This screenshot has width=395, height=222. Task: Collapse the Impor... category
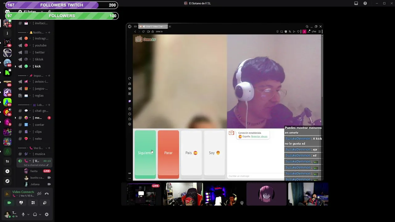[x=38, y=76]
